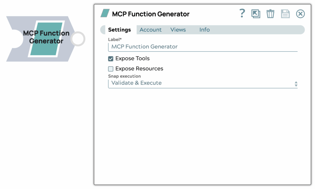Click into the Label text field

[x=202, y=47]
